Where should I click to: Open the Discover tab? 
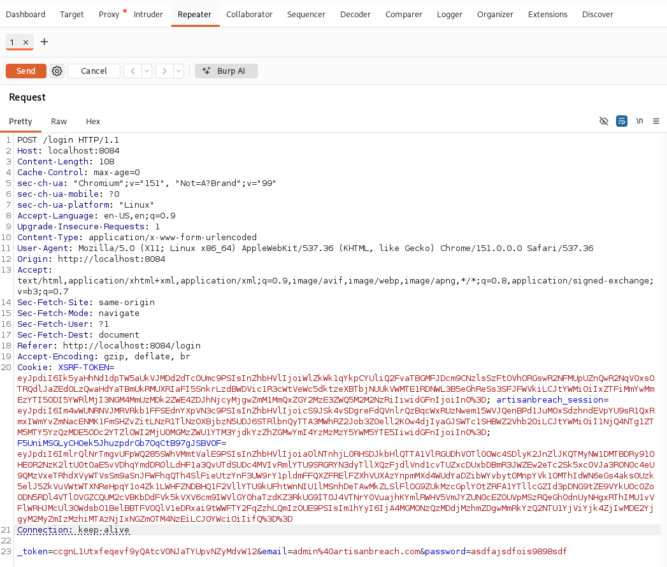click(598, 14)
